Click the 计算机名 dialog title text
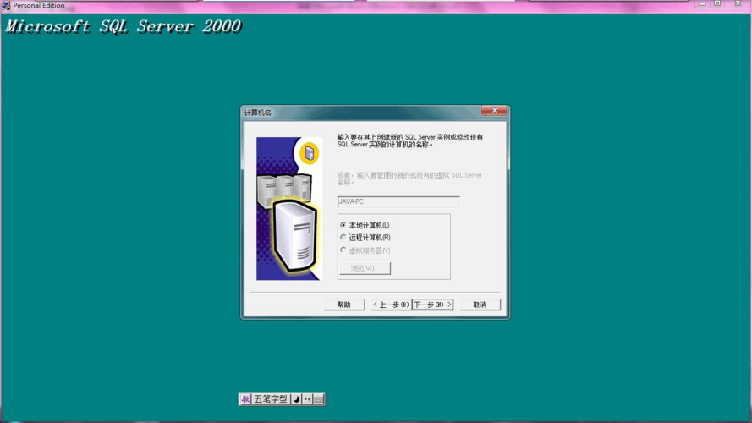 (x=257, y=113)
